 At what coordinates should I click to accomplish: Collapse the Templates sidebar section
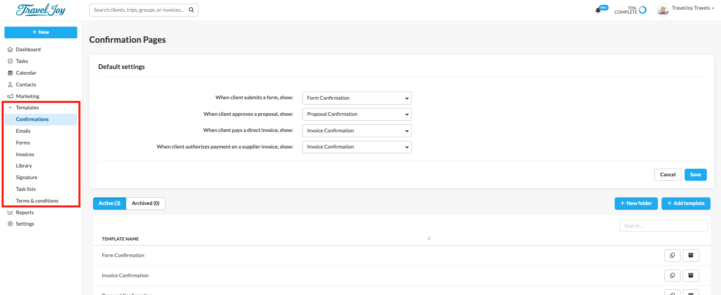pos(10,108)
